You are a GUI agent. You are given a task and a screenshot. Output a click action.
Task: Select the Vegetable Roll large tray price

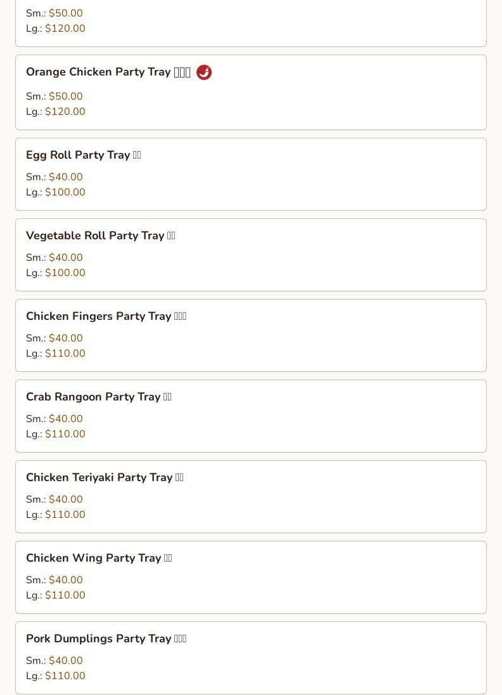[x=65, y=273]
